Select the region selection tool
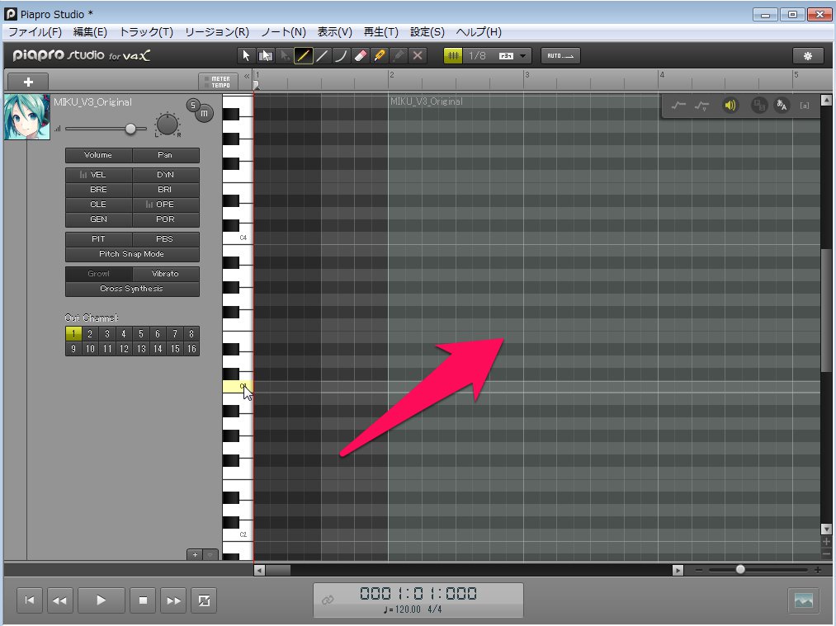 (265, 55)
